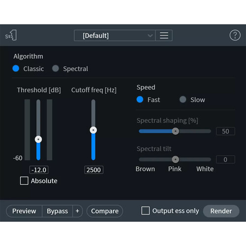Choose the Fast speed option
Image resolution: width=246 pixels, height=246 pixels.
[x=140, y=99]
